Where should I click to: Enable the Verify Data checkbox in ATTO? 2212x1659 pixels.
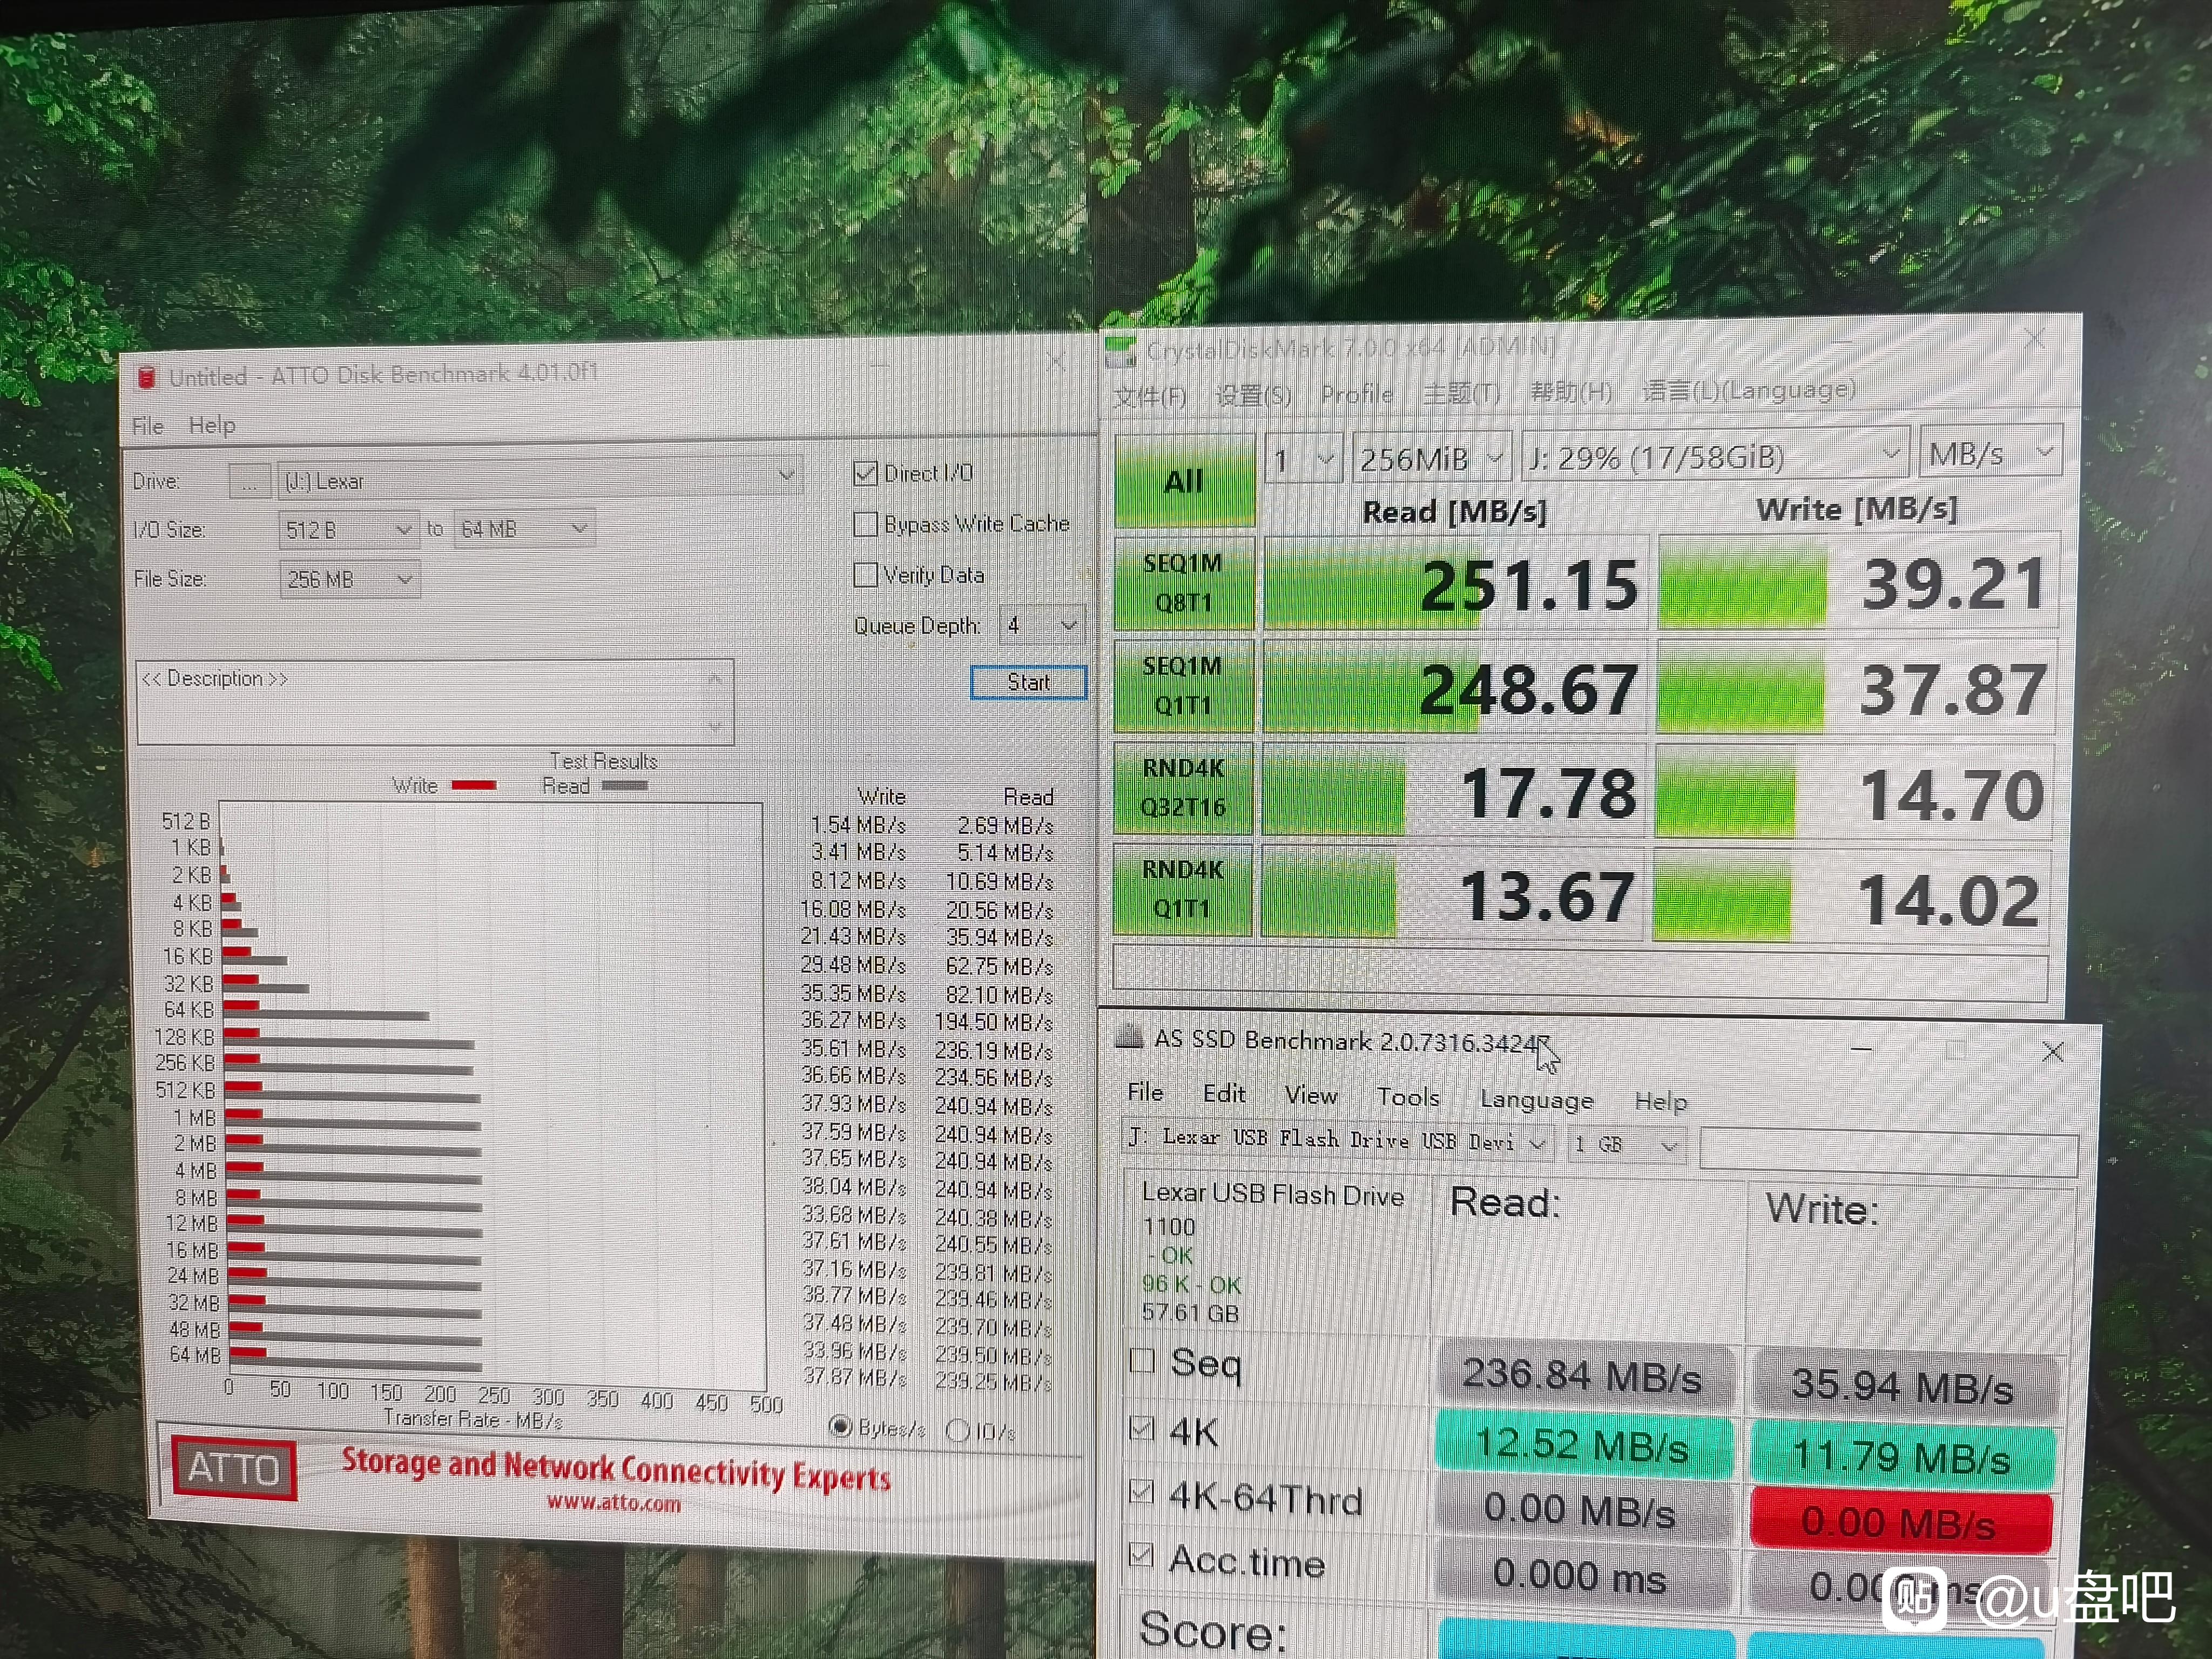(x=865, y=575)
